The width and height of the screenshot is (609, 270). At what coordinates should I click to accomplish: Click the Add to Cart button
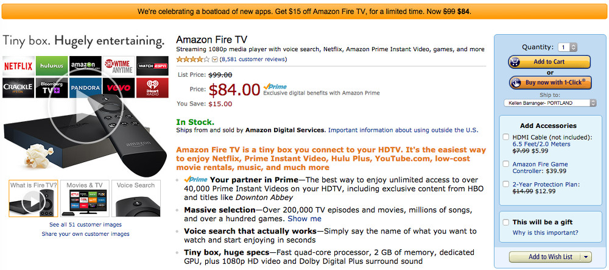click(x=549, y=62)
